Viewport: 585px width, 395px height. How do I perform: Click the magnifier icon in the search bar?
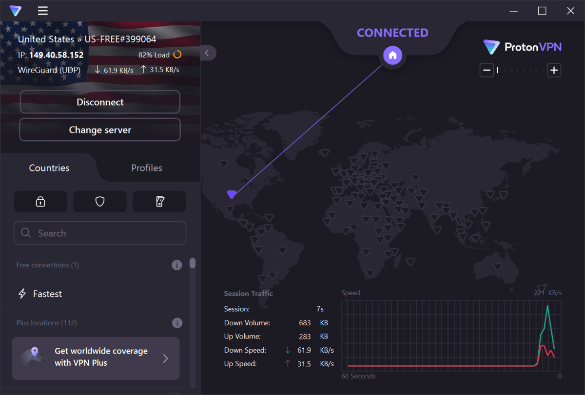tap(26, 233)
